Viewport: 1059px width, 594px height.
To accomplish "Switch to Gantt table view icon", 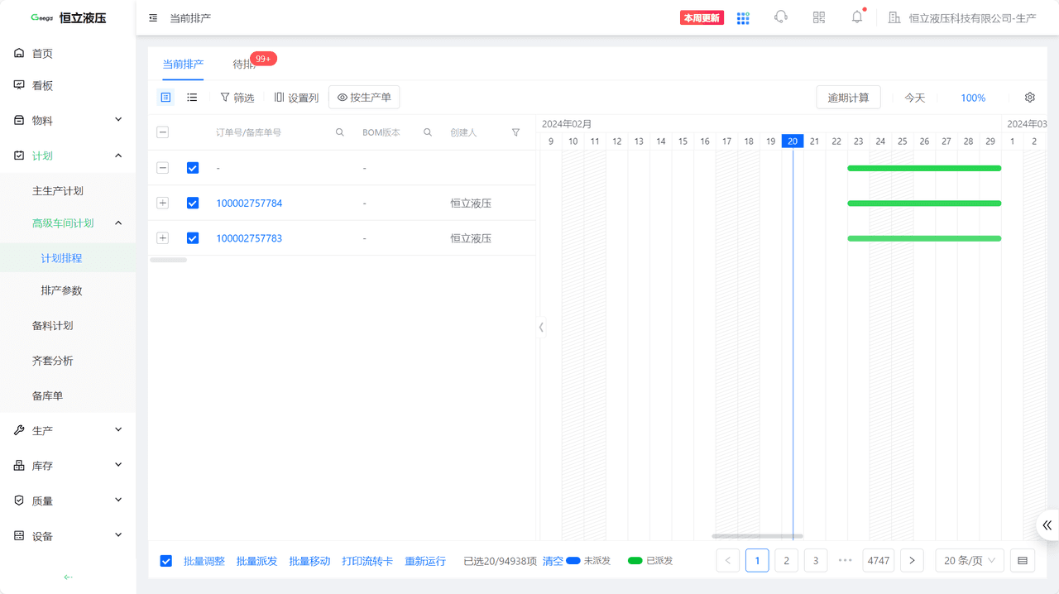I will coord(165,98).
